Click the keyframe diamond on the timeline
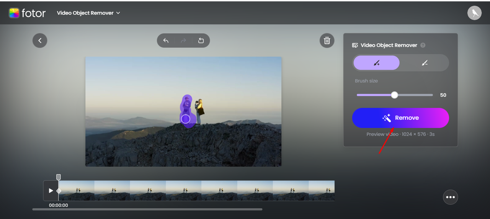 (59, 191)
